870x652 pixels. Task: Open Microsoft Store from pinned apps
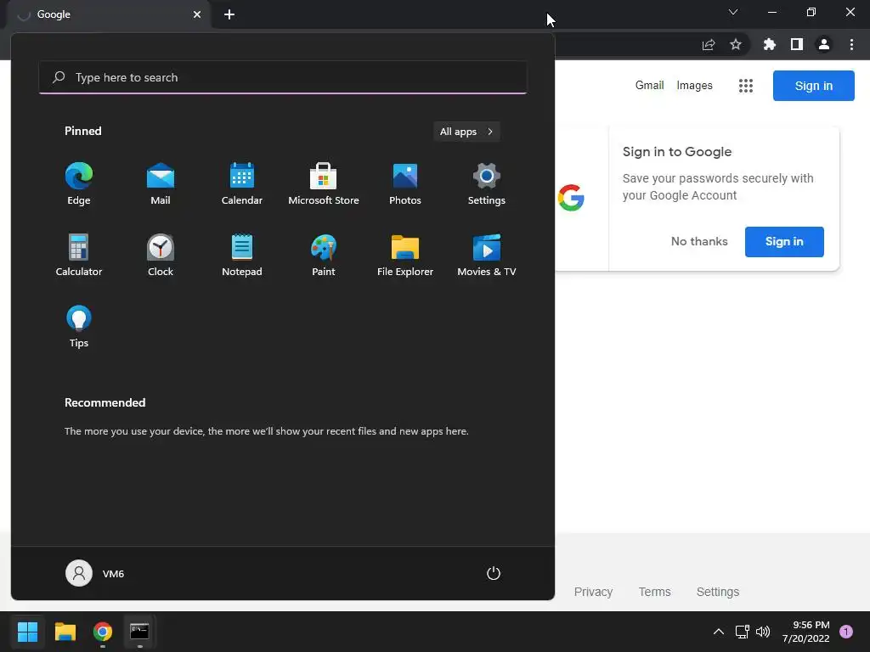click(x=324, y=184)
